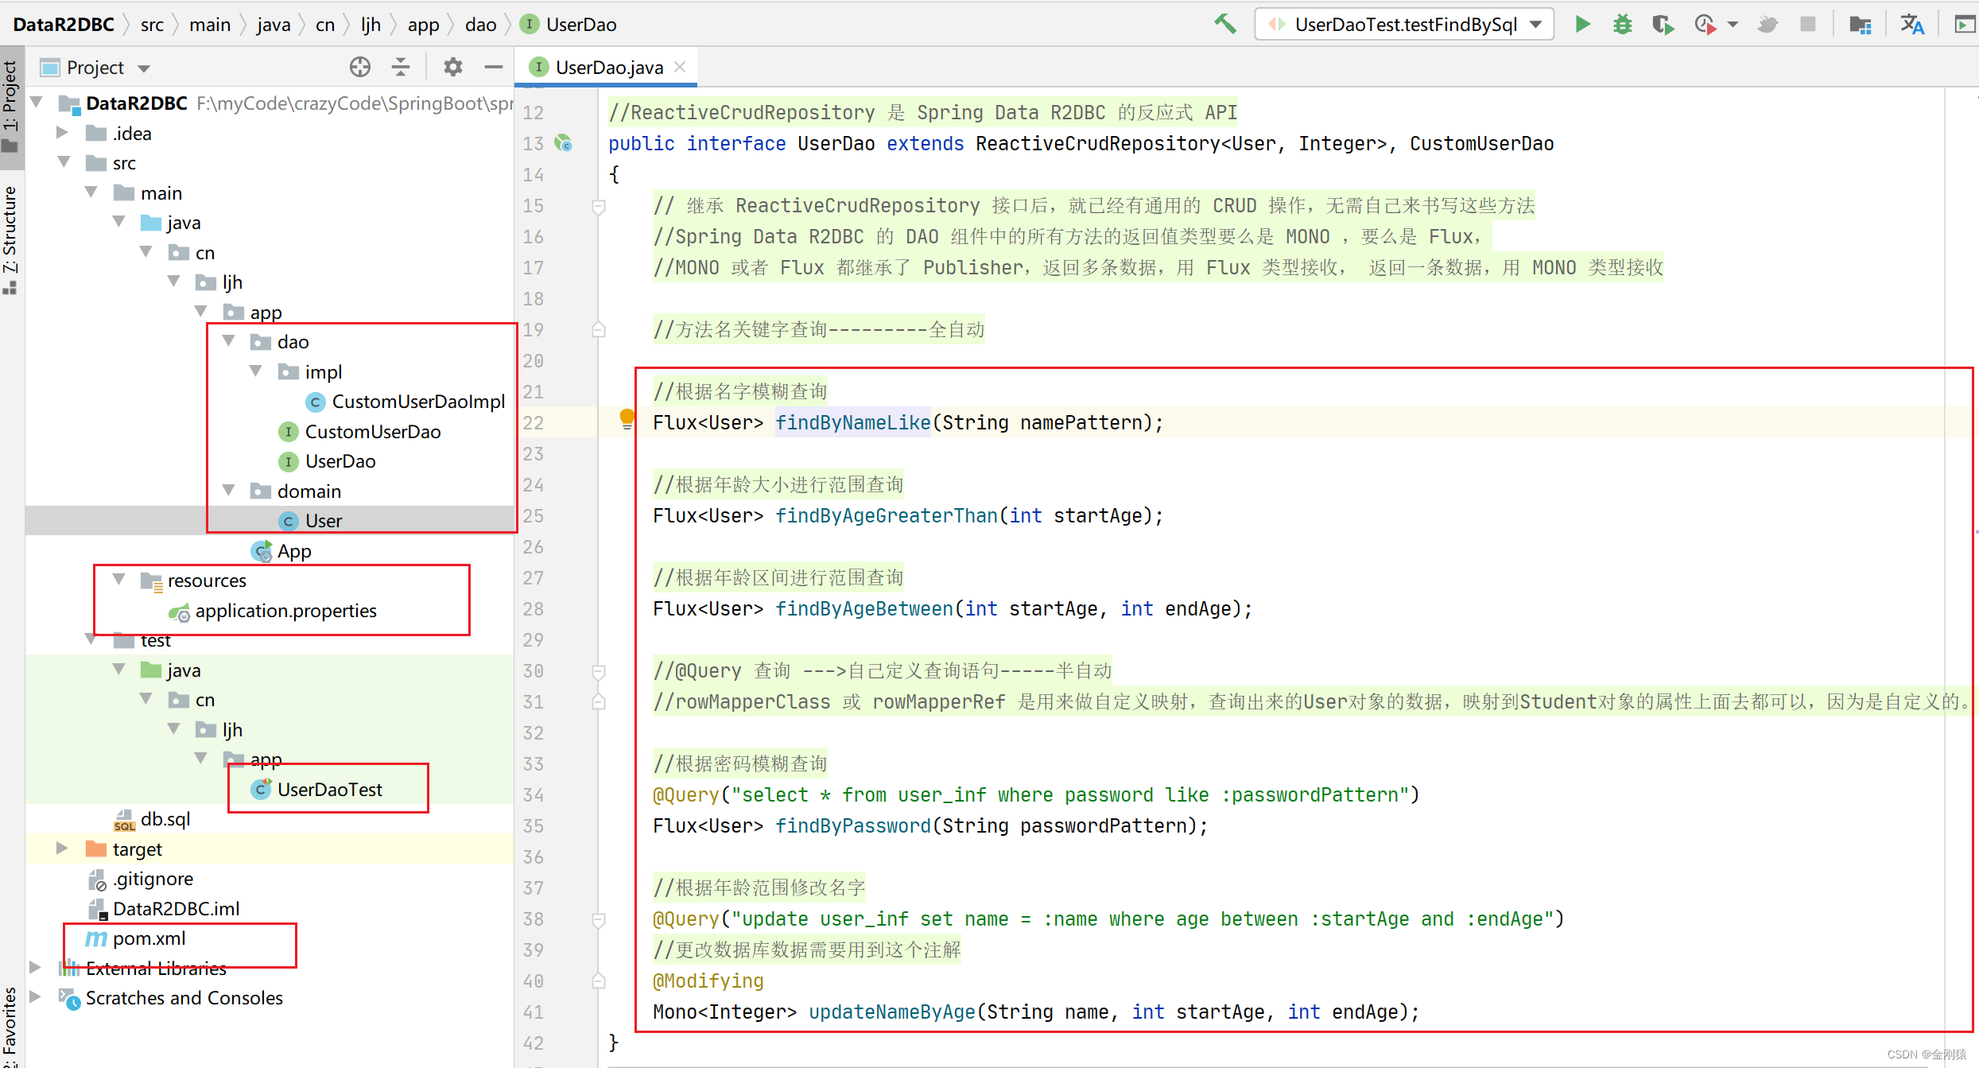This screenshot has height=1068, width=1979.
Task: Open pom.xml from the project tree
Action: point(146,938)
